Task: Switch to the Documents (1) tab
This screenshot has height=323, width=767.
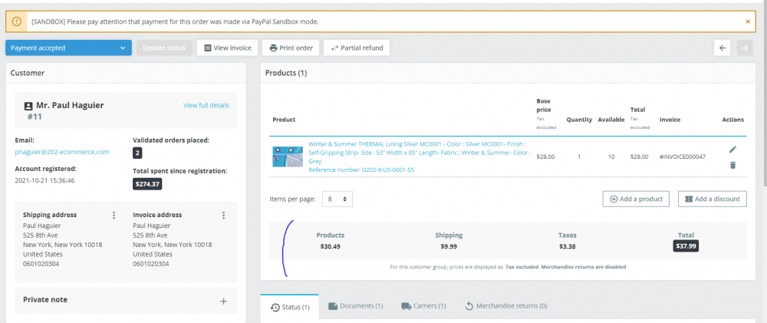Action: pyautogui.click(x=355, y=306)
